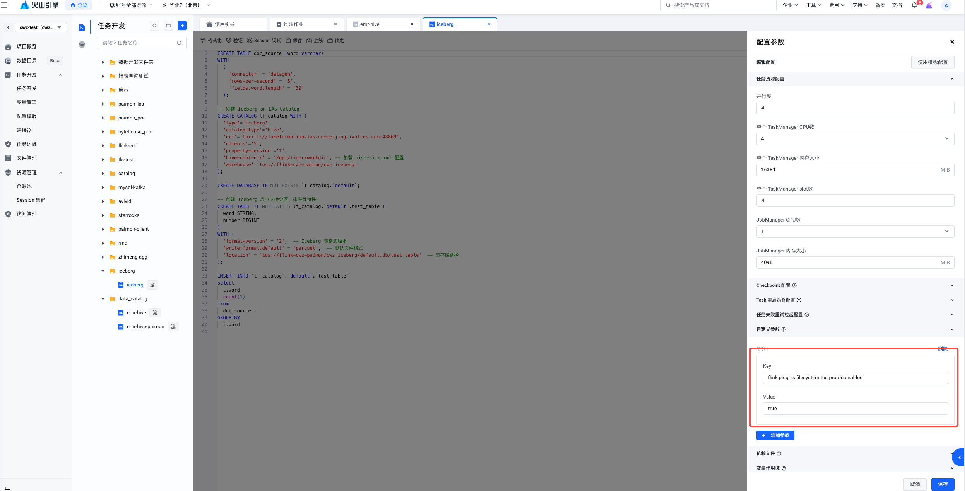The width and height of the screenshot is (965, 491).
Task: Click the notification bell icon
Action: click(914, 5)
